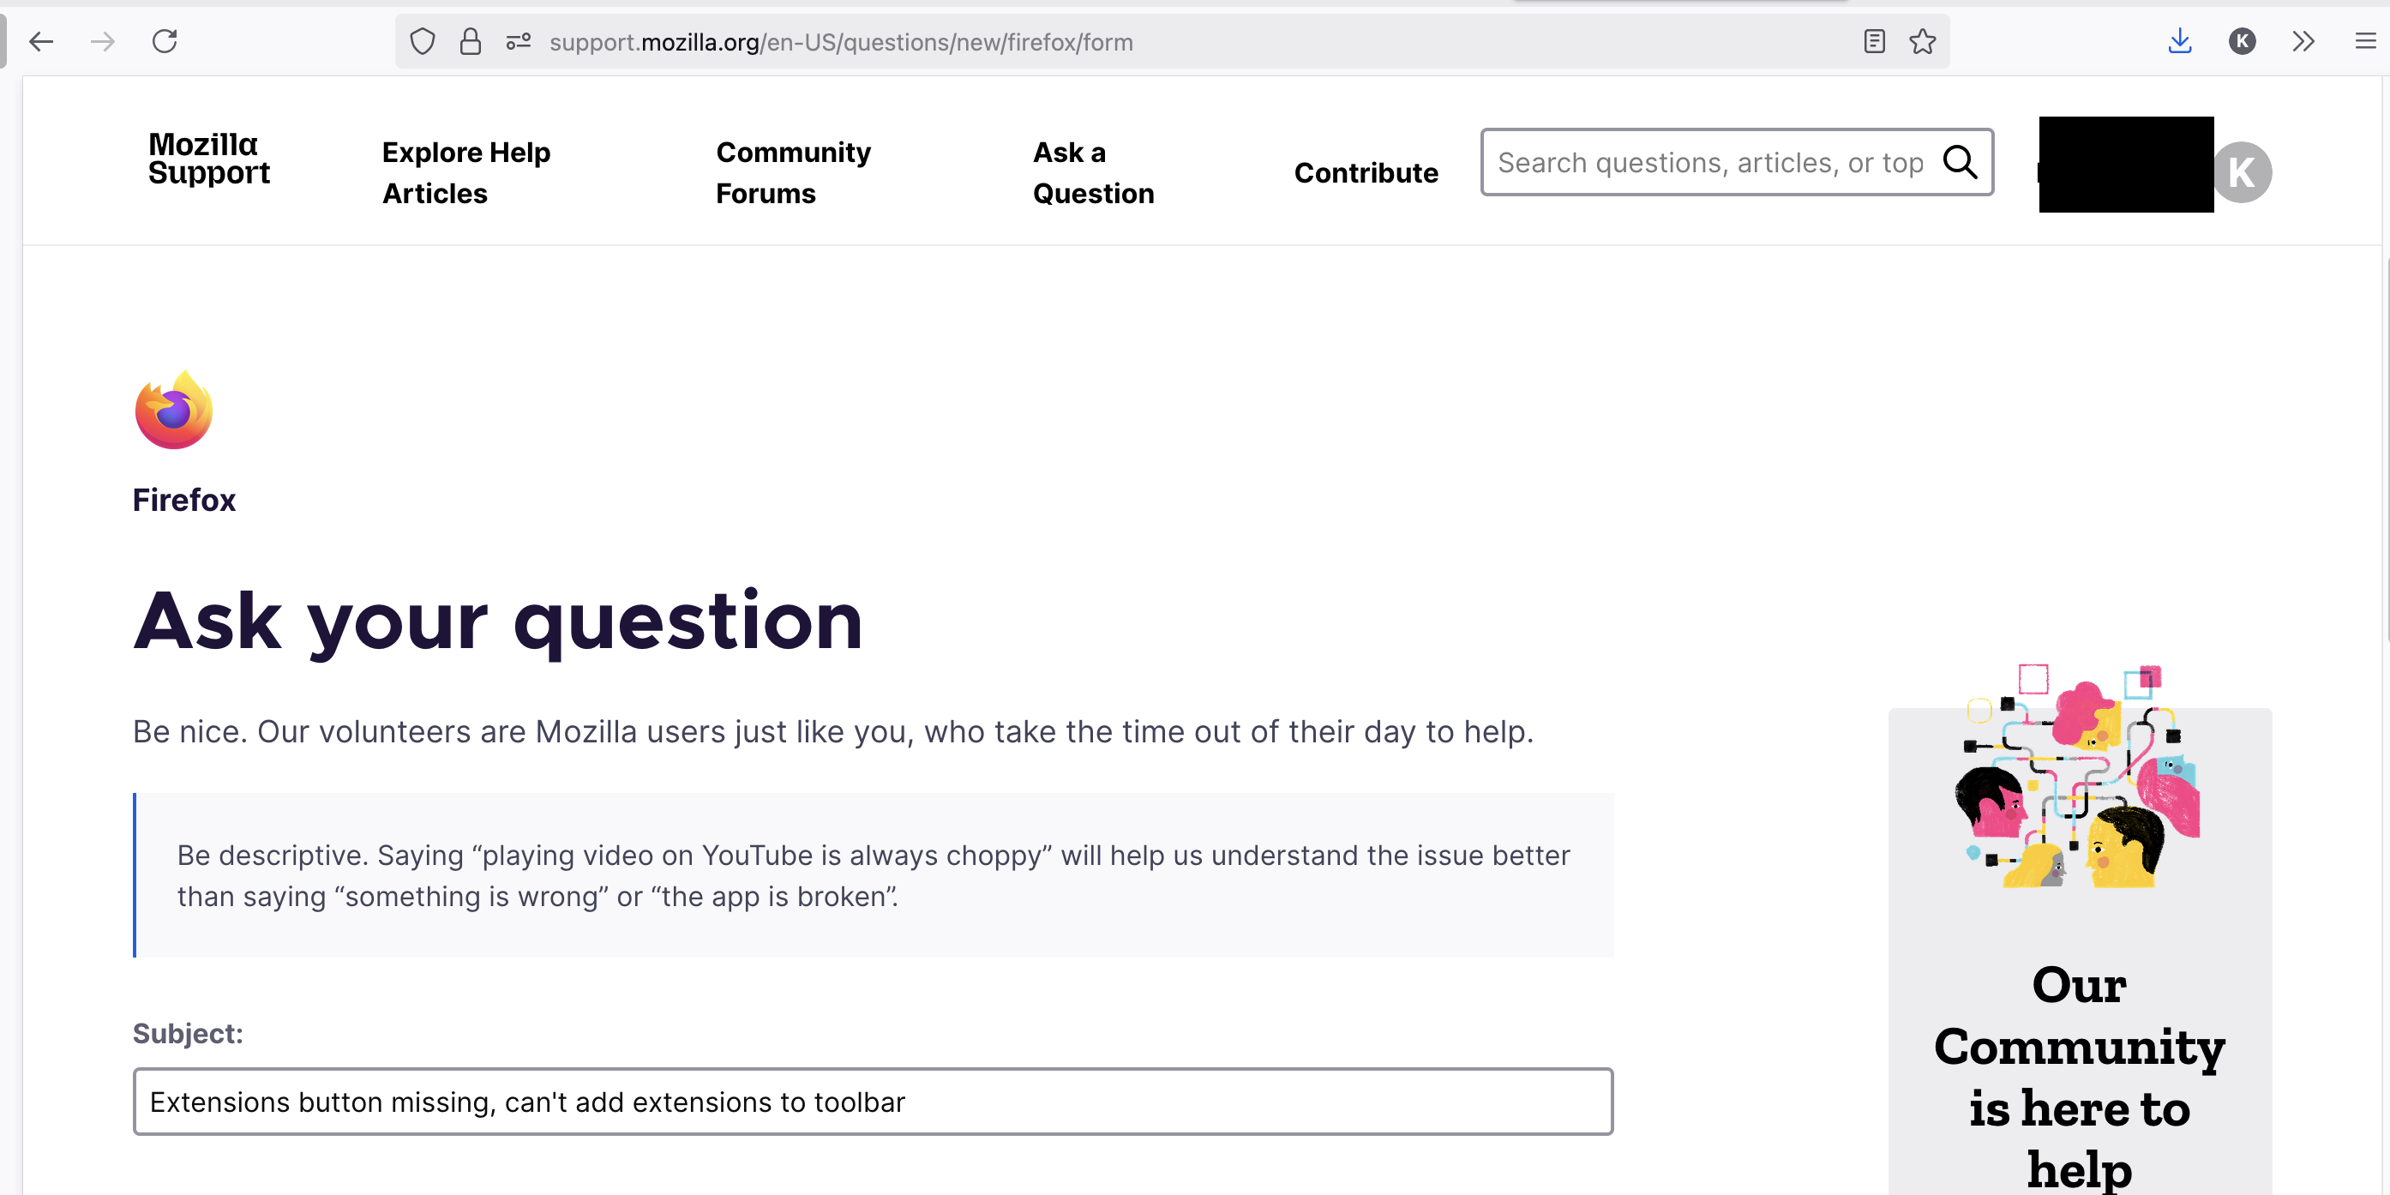
Task: Go to Ask a Question
Action: (x=1093, y=172)
